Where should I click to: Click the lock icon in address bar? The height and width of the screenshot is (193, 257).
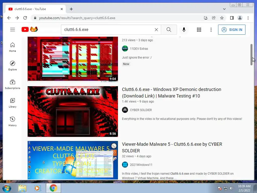(35, 18)
